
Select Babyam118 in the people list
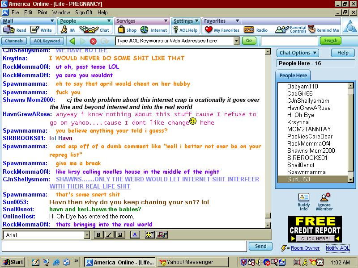point(303,86)
